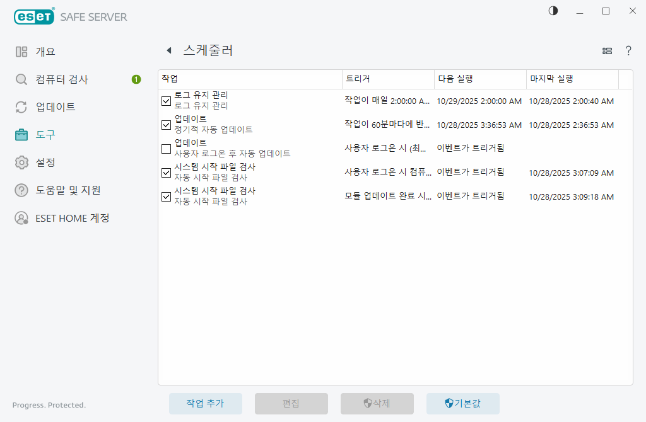
Task: Toggle the dark mode contrast icon
Action: [x=553, y=11]
